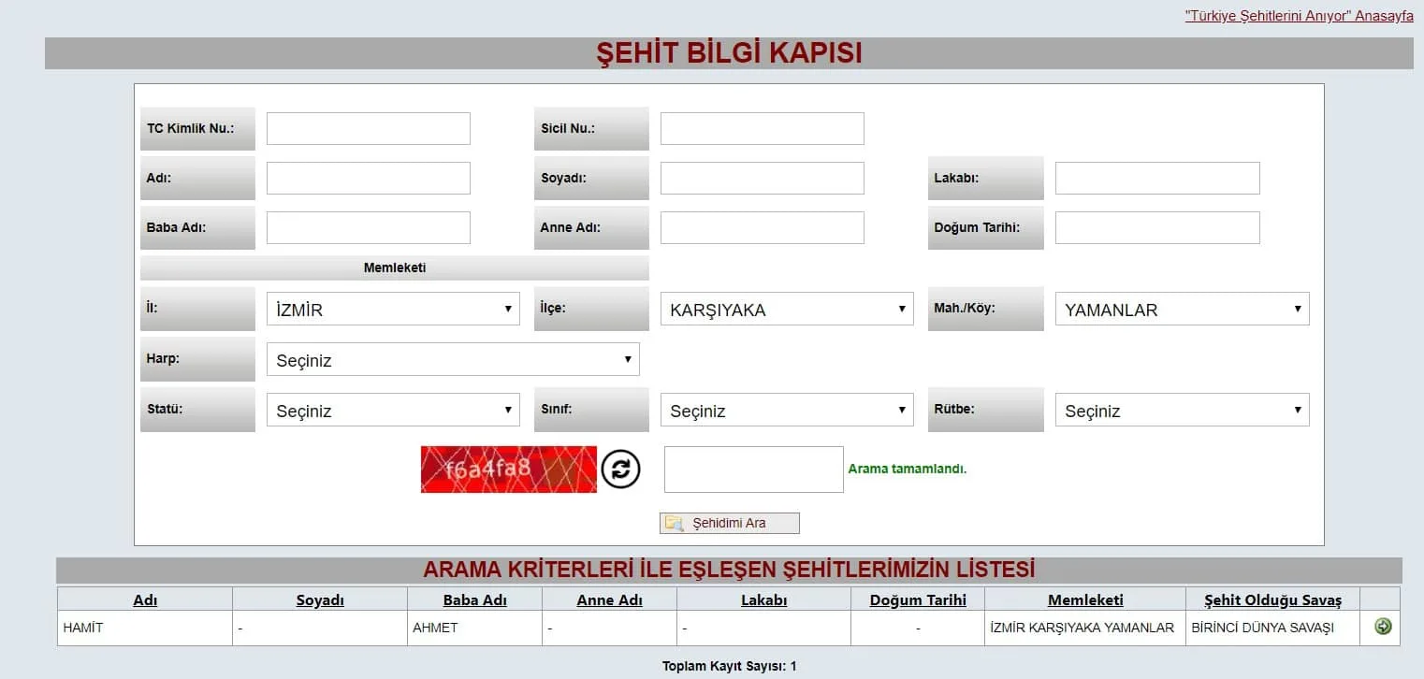The width and height of the screenshot is (1424, 679).
Task: Expand the Rütbe dropdown
Action: tap(1182, 411)
